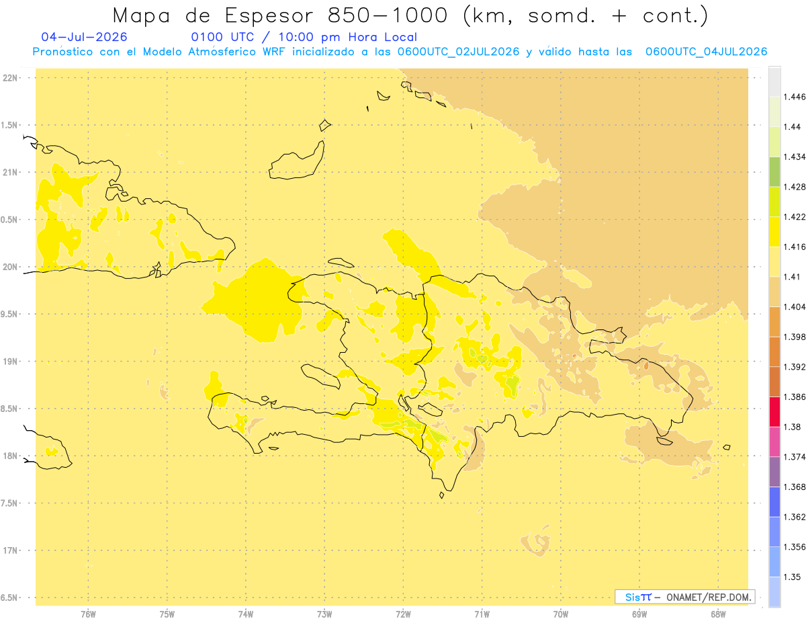Select the purple swatch between 1.368 and 1.374

(x=774, y=472)
